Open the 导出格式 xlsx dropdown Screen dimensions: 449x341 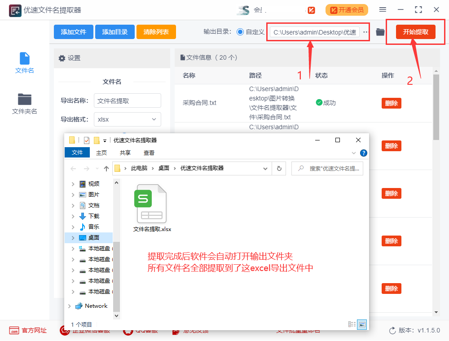(x=128, y=119)
